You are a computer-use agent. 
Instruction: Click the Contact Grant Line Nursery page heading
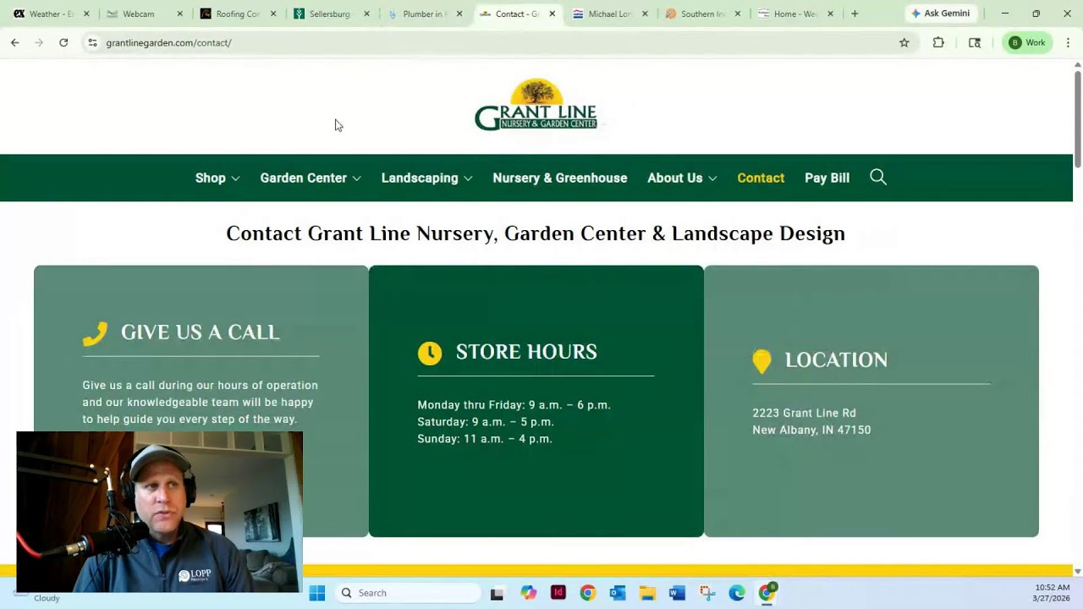[536, 233]
